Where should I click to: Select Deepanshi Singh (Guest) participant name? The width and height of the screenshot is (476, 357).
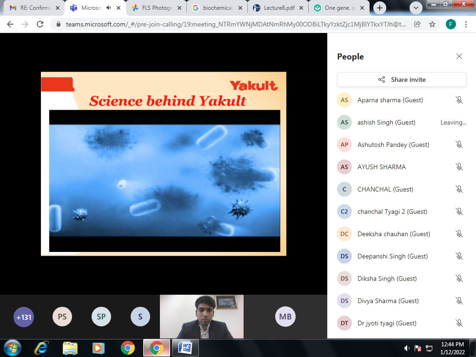point(392,256)
